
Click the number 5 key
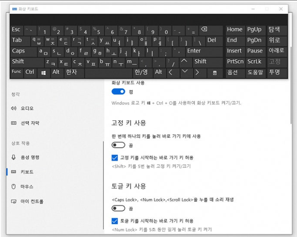pyautogui.click(x=98, y=30)
